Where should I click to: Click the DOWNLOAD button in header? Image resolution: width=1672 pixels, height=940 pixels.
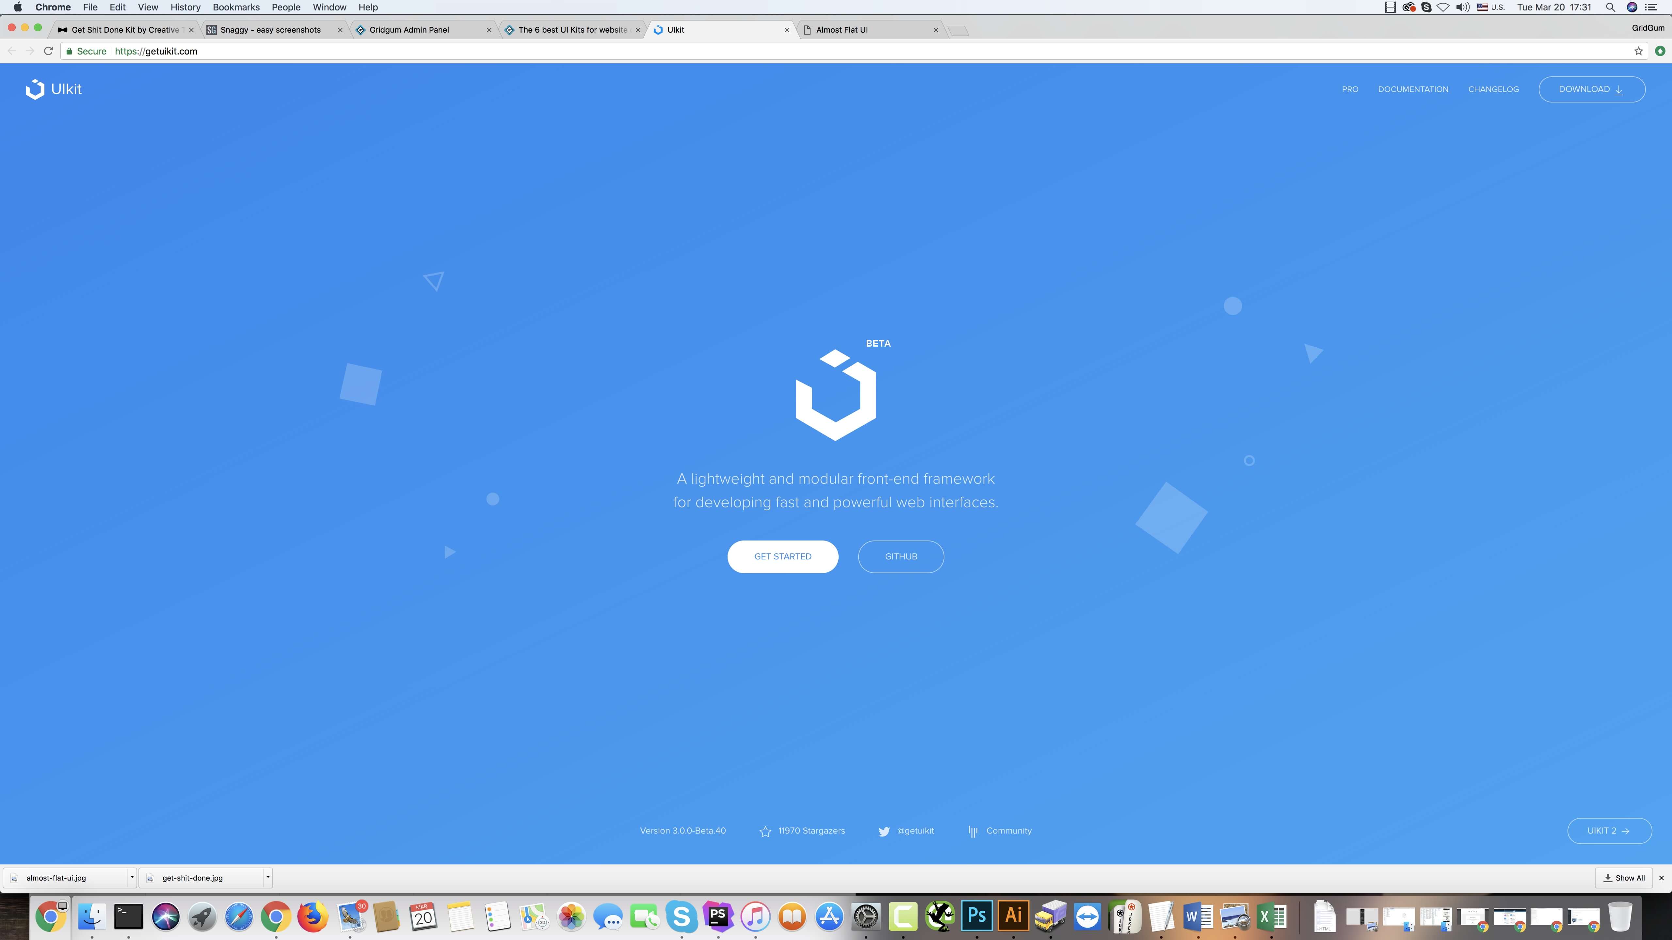[1592, 89]
